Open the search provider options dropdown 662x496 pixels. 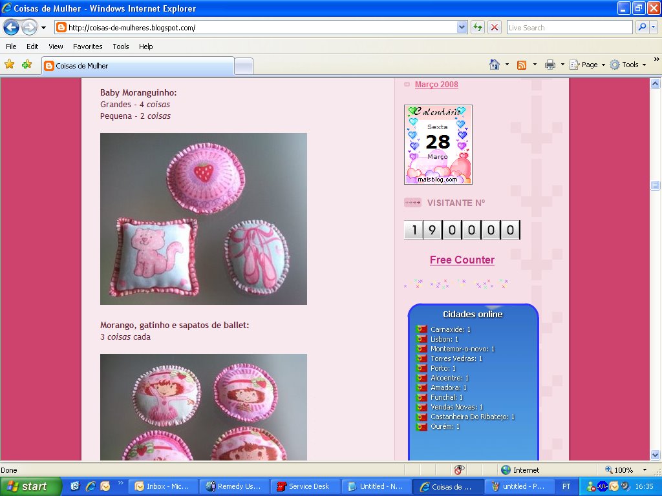click(x=653, y=27)
